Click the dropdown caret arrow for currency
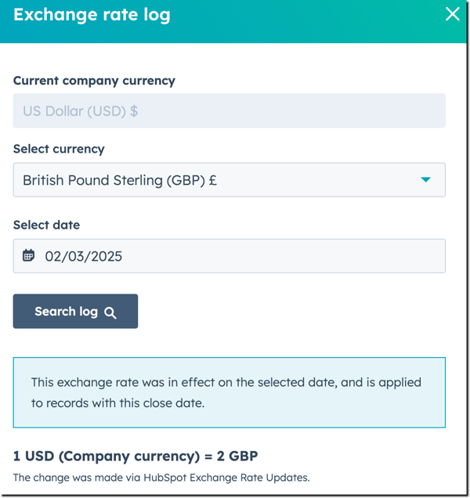The height and width of the screenshot is (498, 470). (425, 180)
